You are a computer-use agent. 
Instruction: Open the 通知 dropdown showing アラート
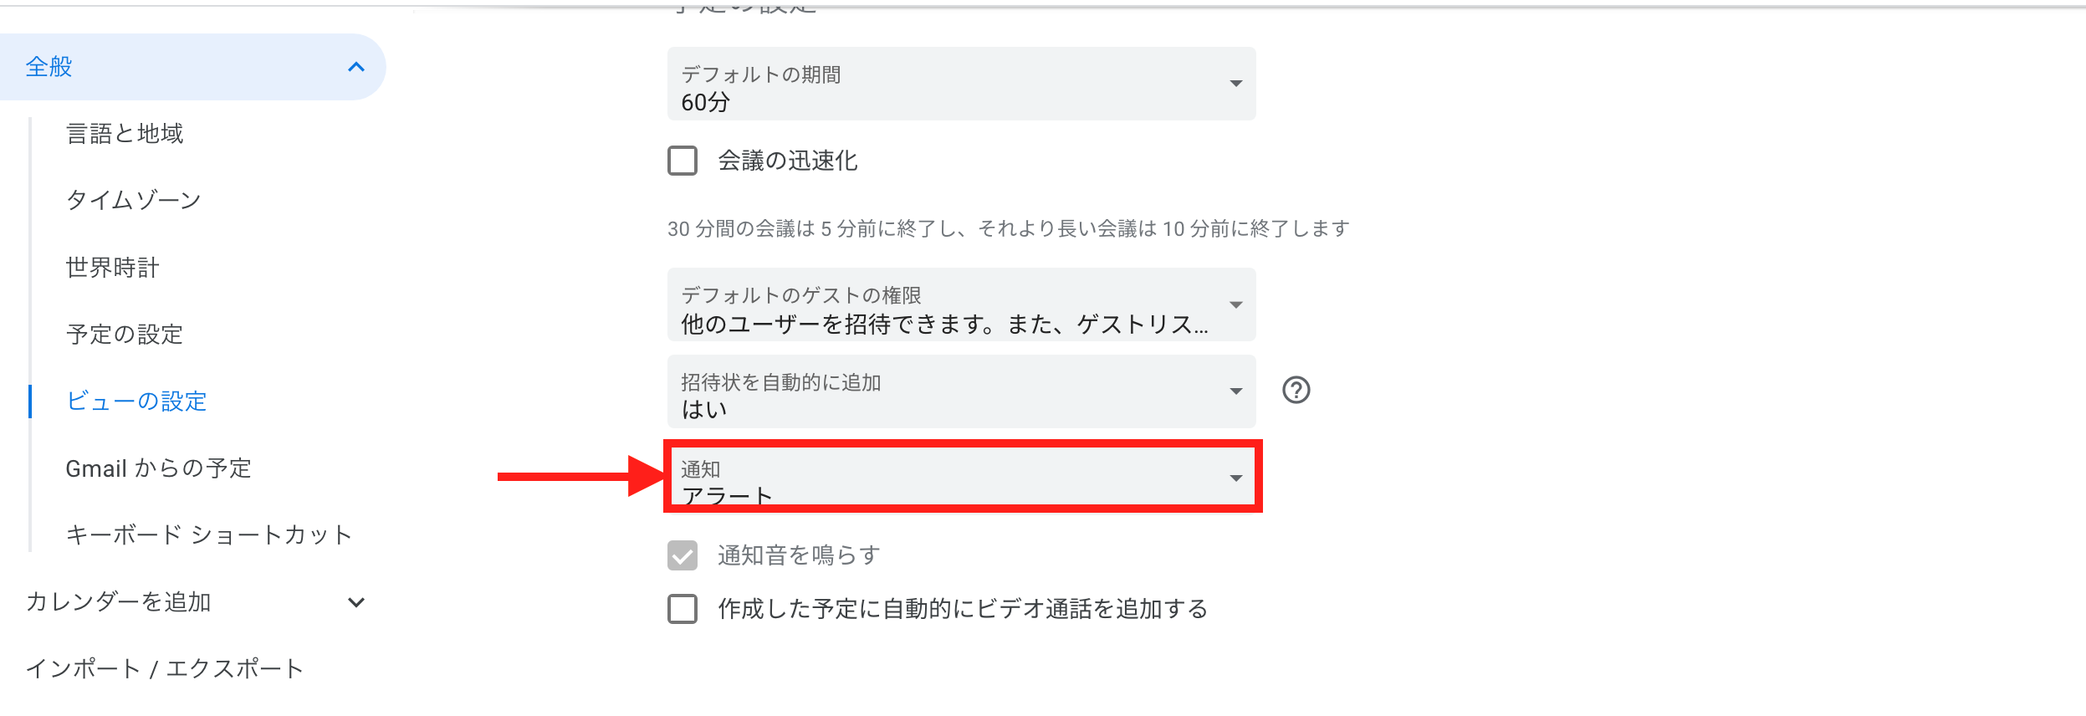pyautogui.click(x=962, y=477)
